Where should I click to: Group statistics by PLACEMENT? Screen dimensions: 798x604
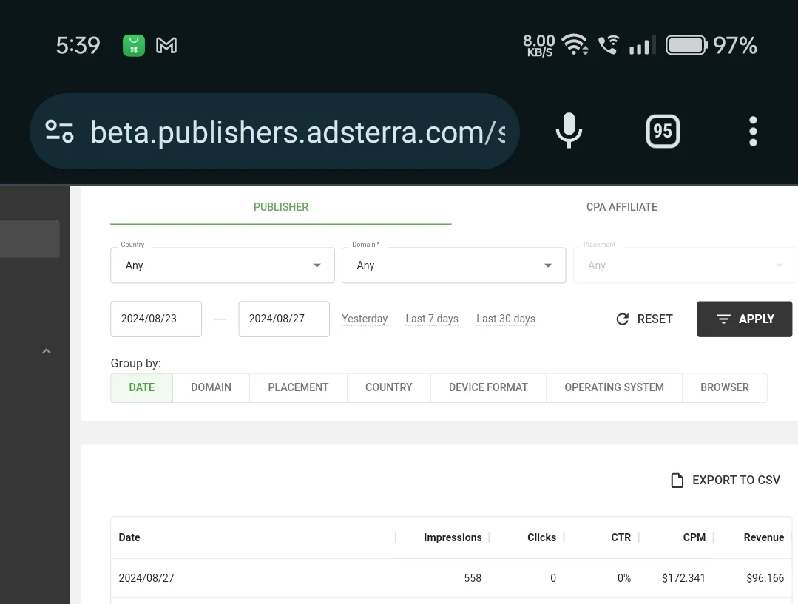(298, 387)
